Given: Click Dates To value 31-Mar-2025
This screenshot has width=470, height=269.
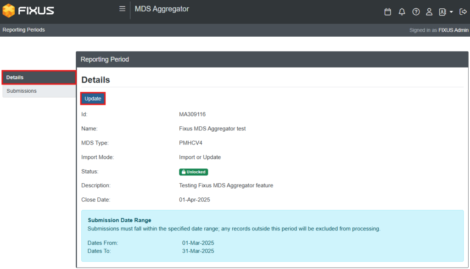Looking at the screenshot, I should pyautogui.click(x=198, y=251).
